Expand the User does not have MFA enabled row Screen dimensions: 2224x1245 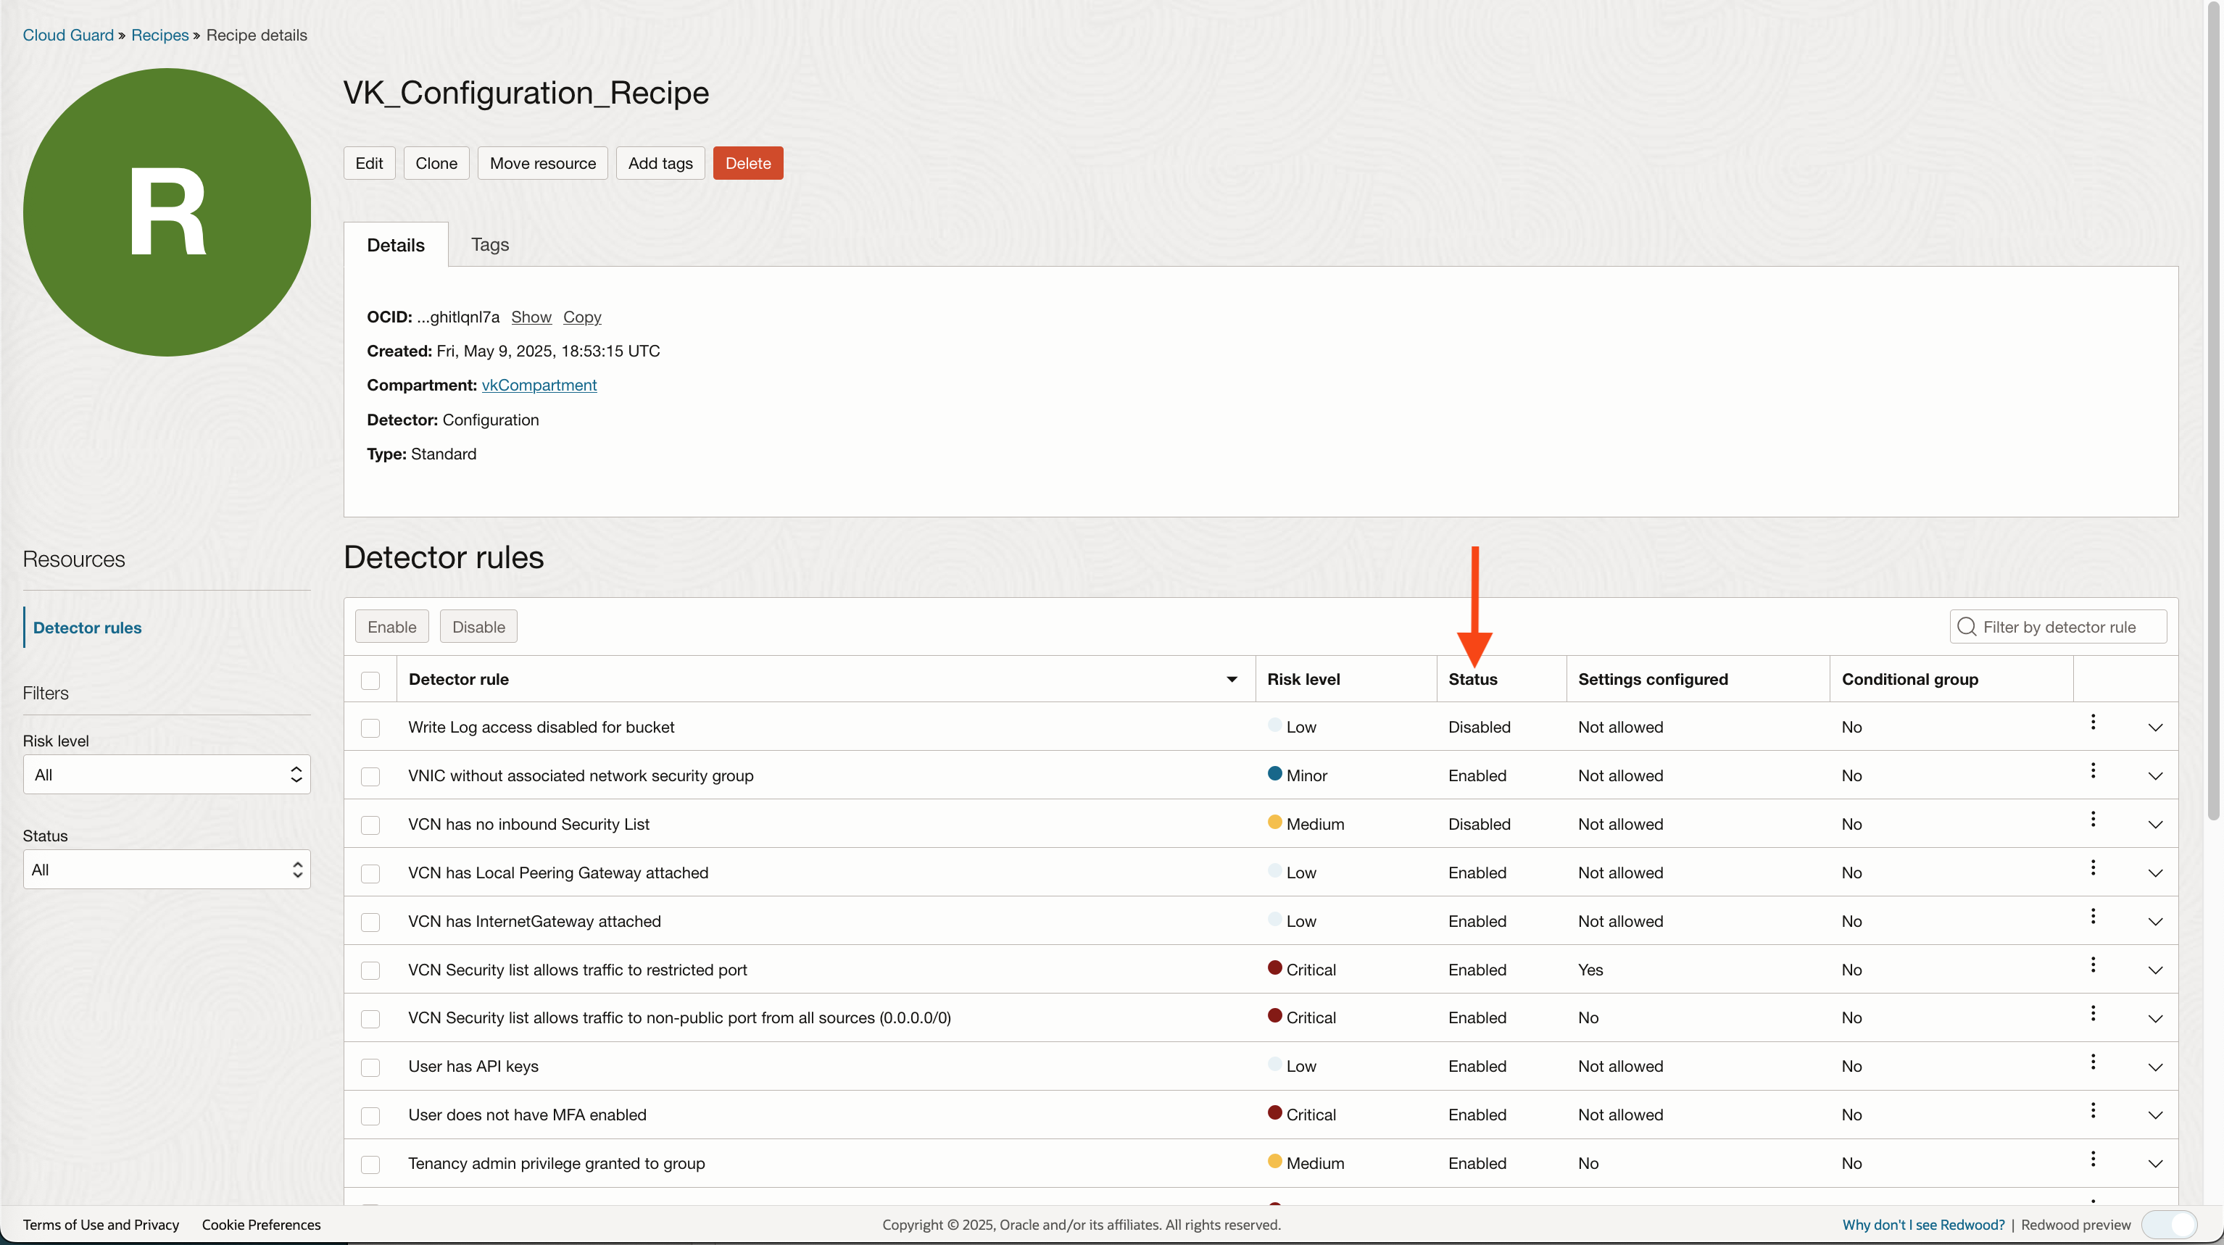(x=2155, y=1115)
